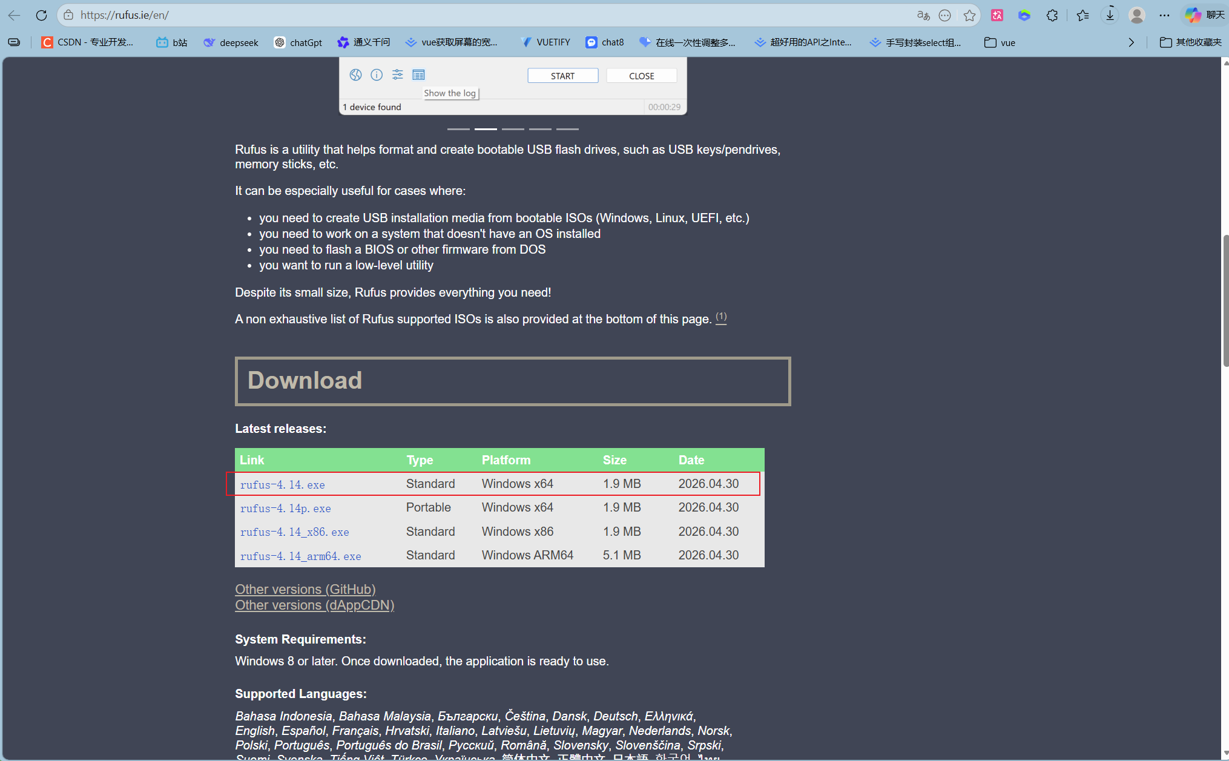Select the first carousel indicator dash
This screenshot has height=761, width=1229.
tap(458, 129)
